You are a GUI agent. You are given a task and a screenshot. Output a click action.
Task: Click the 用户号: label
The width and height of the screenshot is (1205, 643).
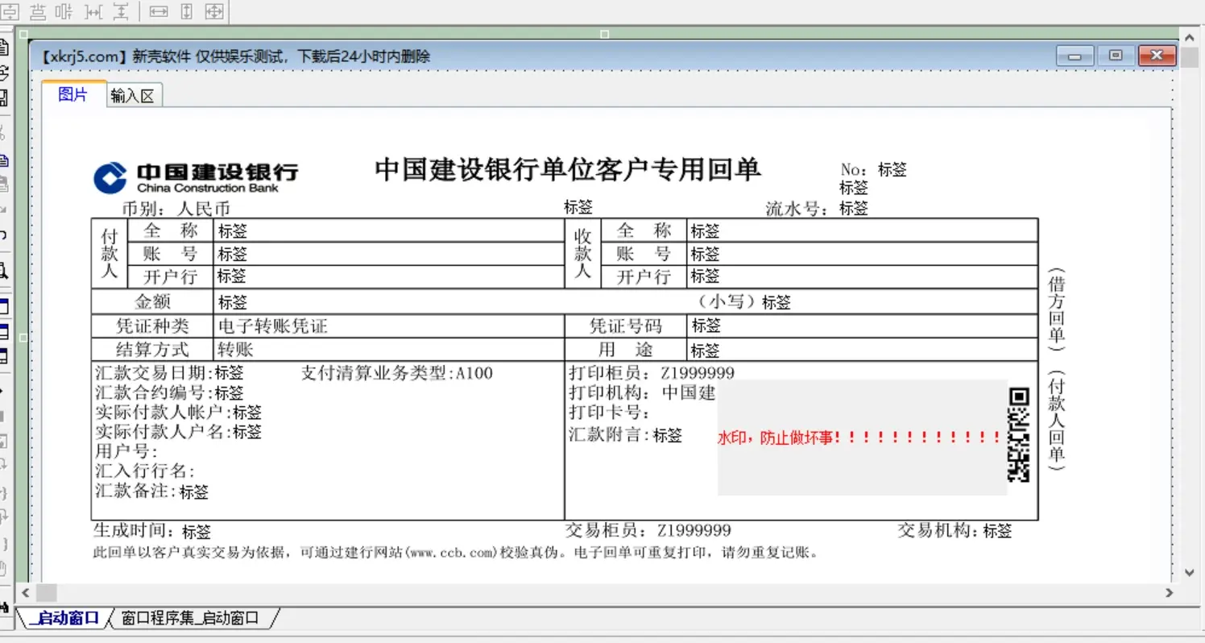coord(126,451)
